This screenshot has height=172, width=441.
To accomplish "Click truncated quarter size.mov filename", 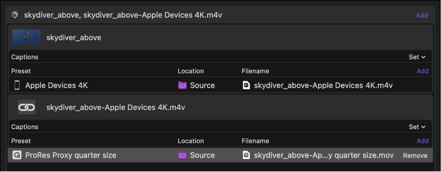I will point(323,155).
